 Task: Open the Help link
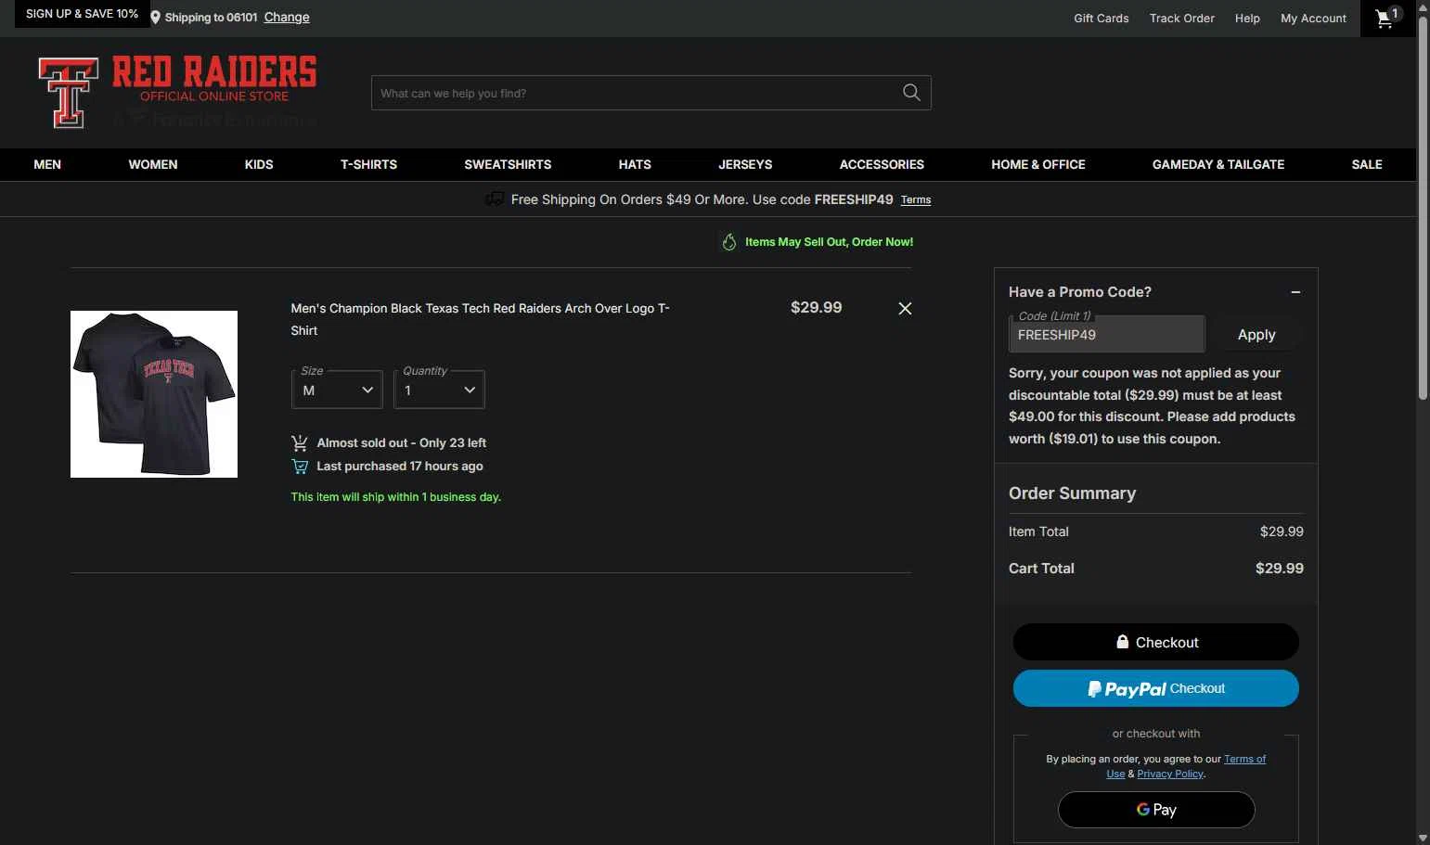tap(1247, 18)
